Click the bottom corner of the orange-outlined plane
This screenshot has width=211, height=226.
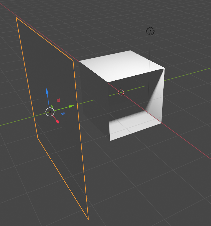[x=88, y=219]
